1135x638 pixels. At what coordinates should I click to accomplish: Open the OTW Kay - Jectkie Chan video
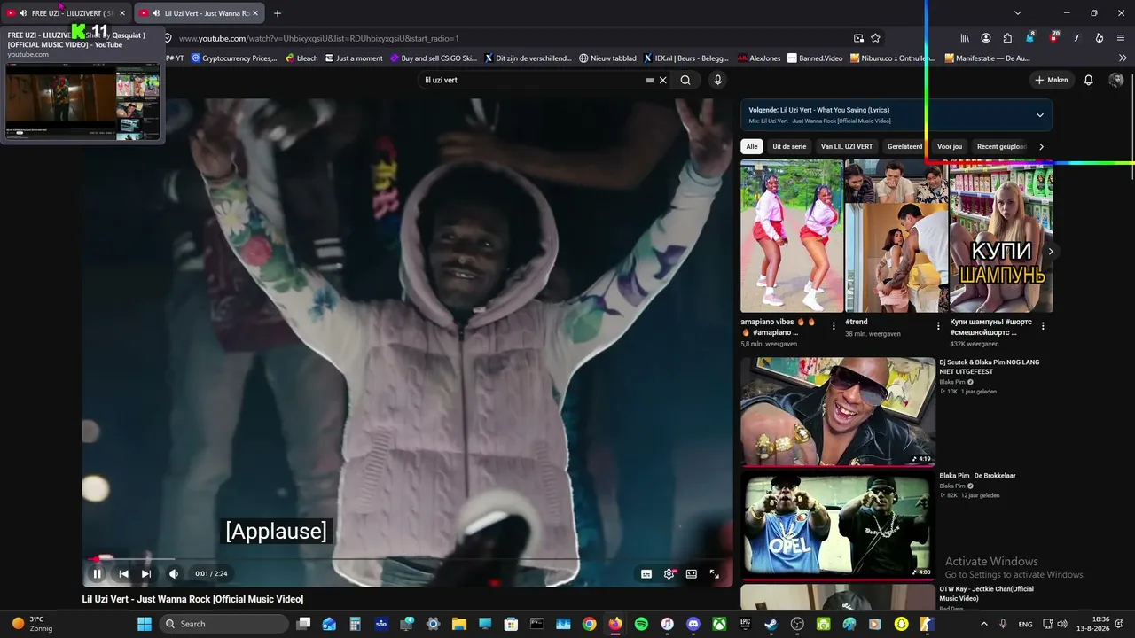coord(838,597)
